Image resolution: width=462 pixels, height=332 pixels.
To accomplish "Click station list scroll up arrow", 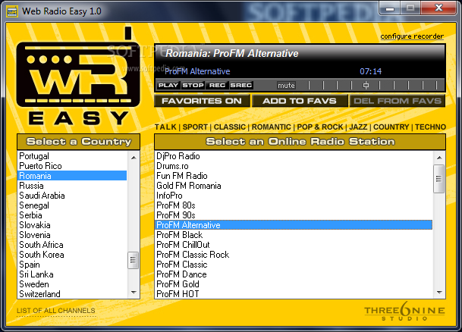I will click(439, 158).
